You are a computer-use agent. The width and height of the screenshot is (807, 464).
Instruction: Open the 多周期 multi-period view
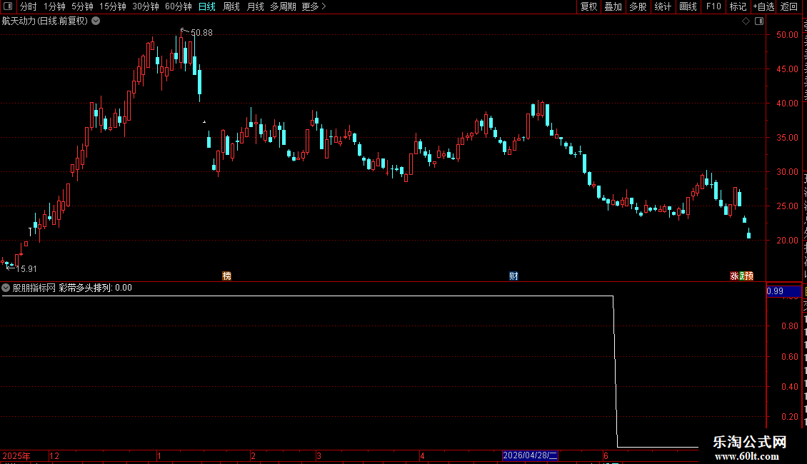[283, 6]
